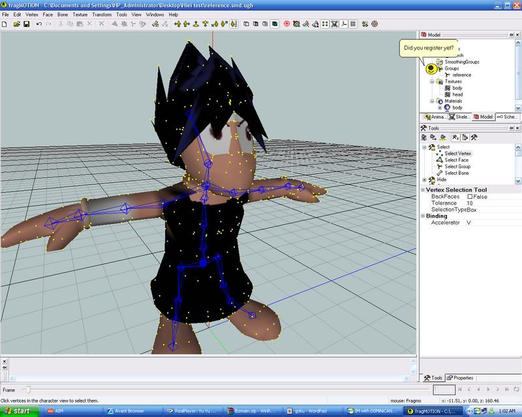
Task: Switch to the Schematic tab
Action: [x=508, y=117]
